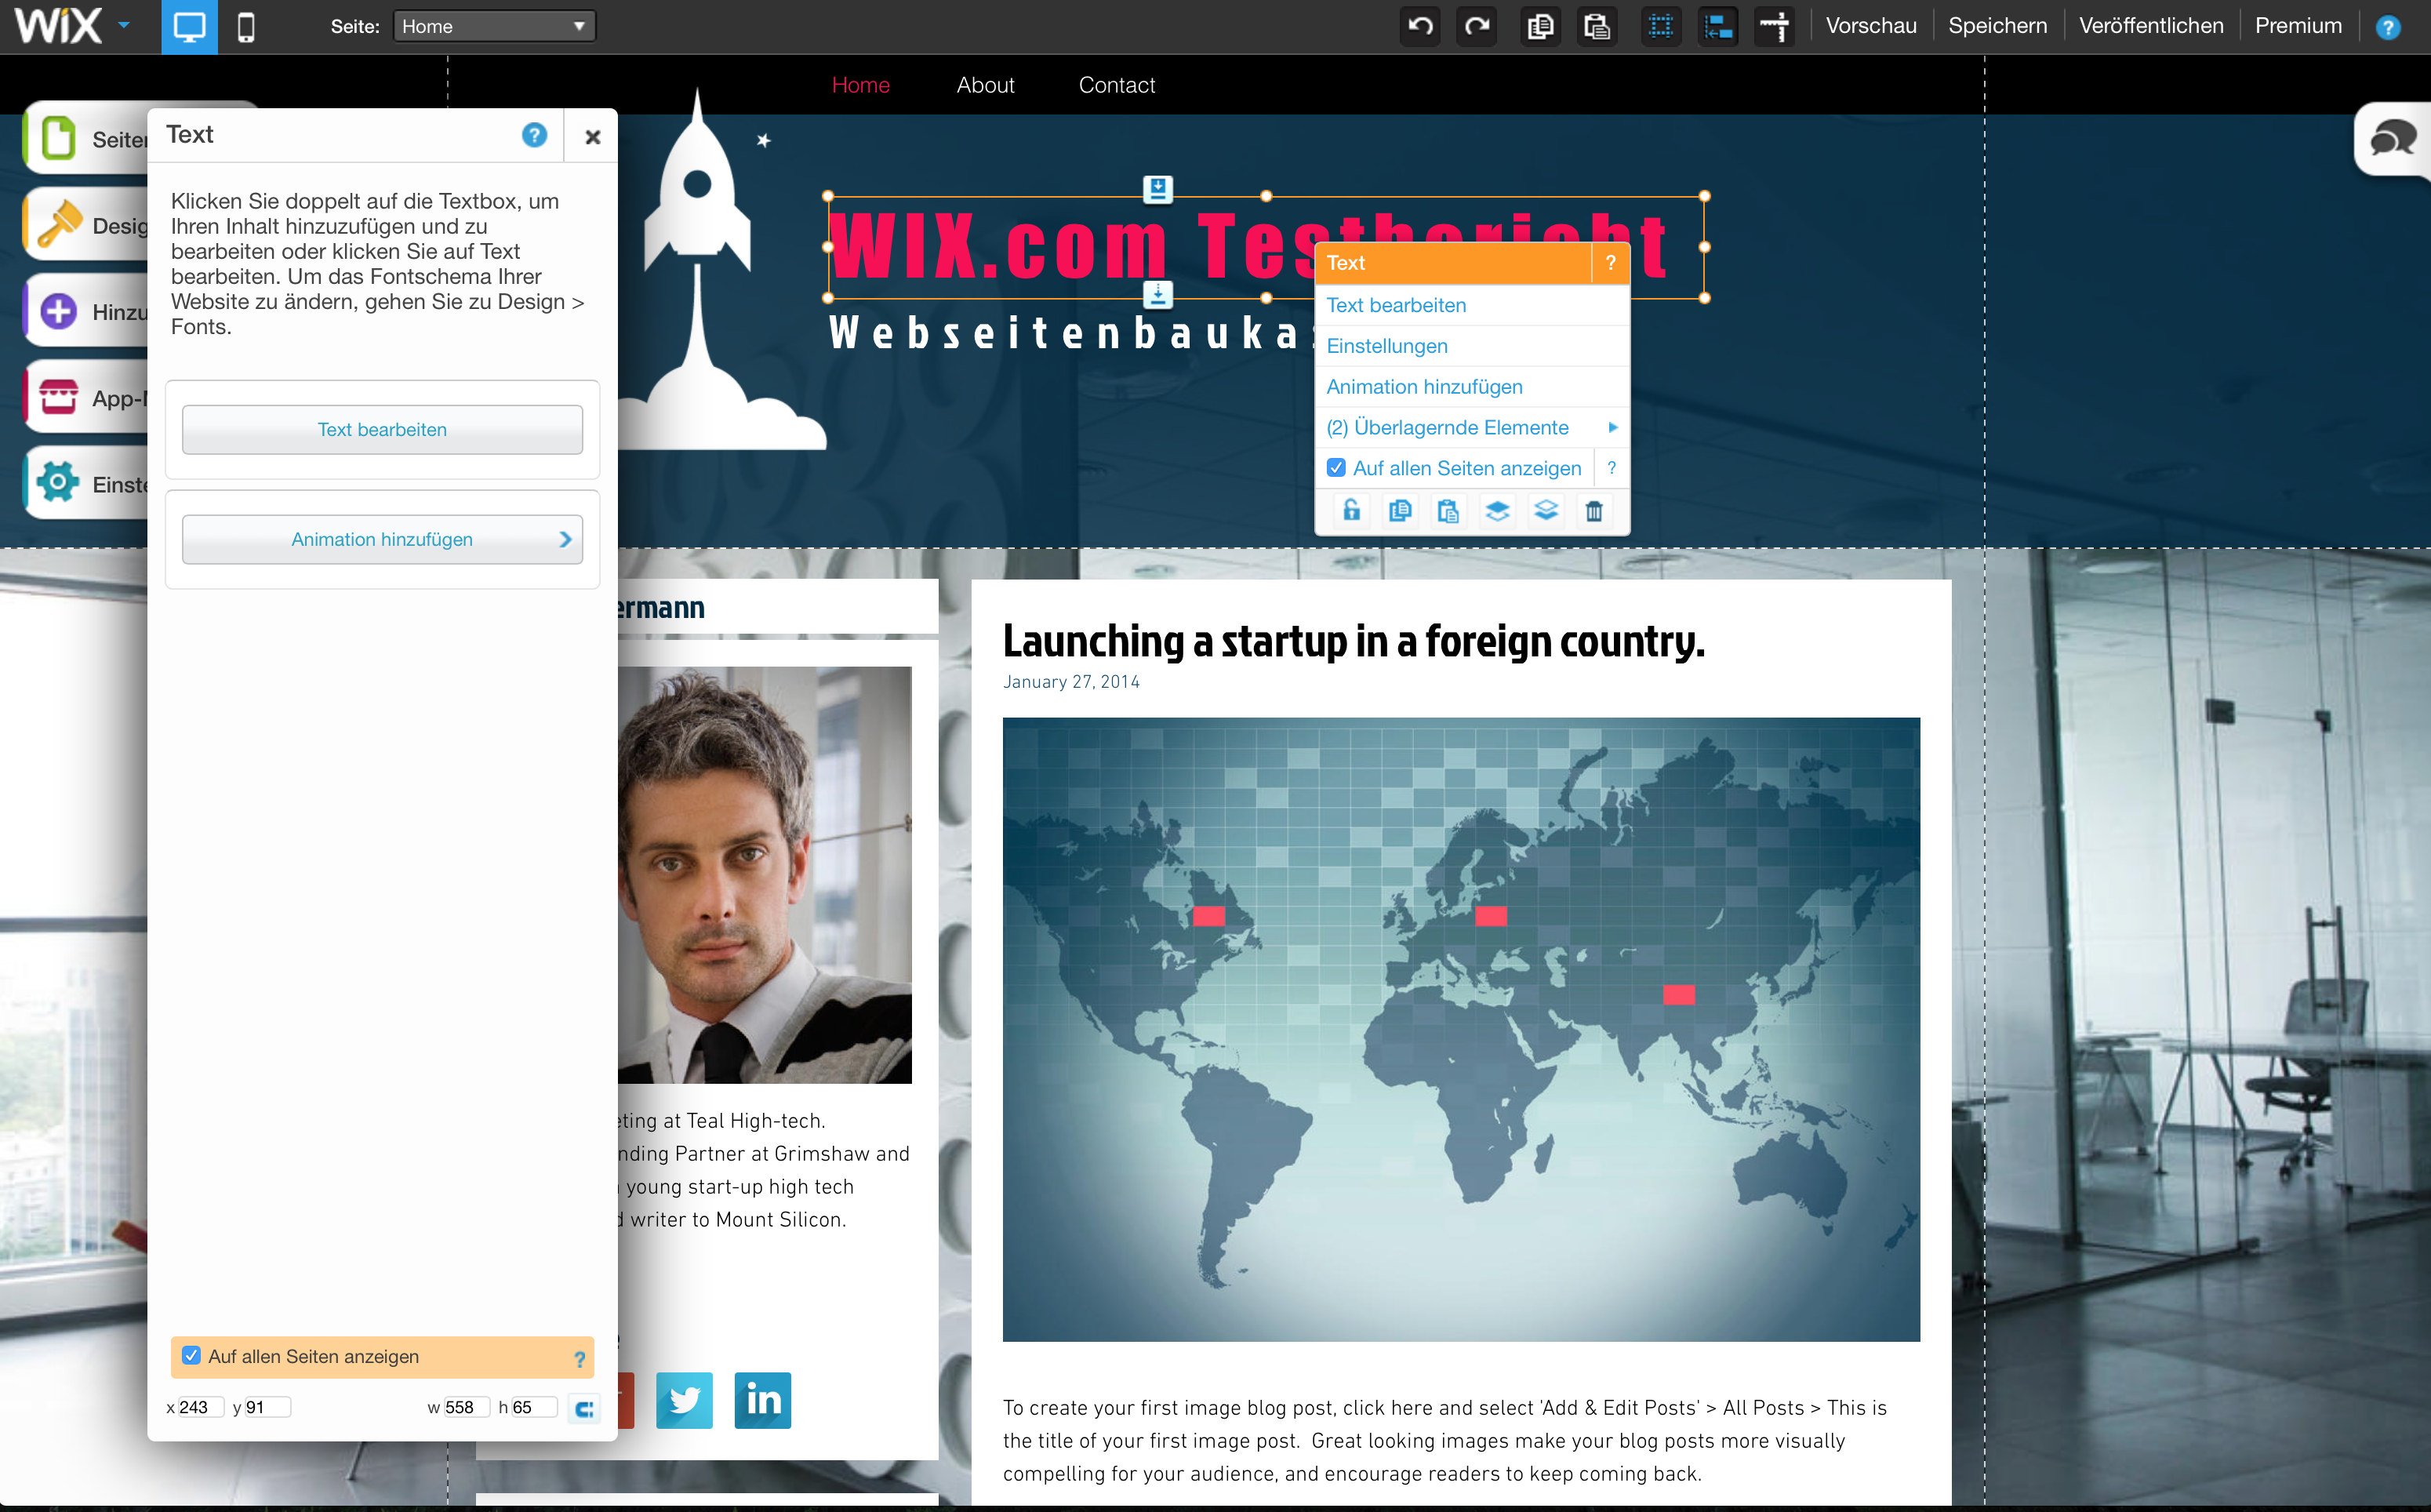Open the help icon in the Text panel header
This screenshot has width=2431, height=1512.
click(535, 135)
